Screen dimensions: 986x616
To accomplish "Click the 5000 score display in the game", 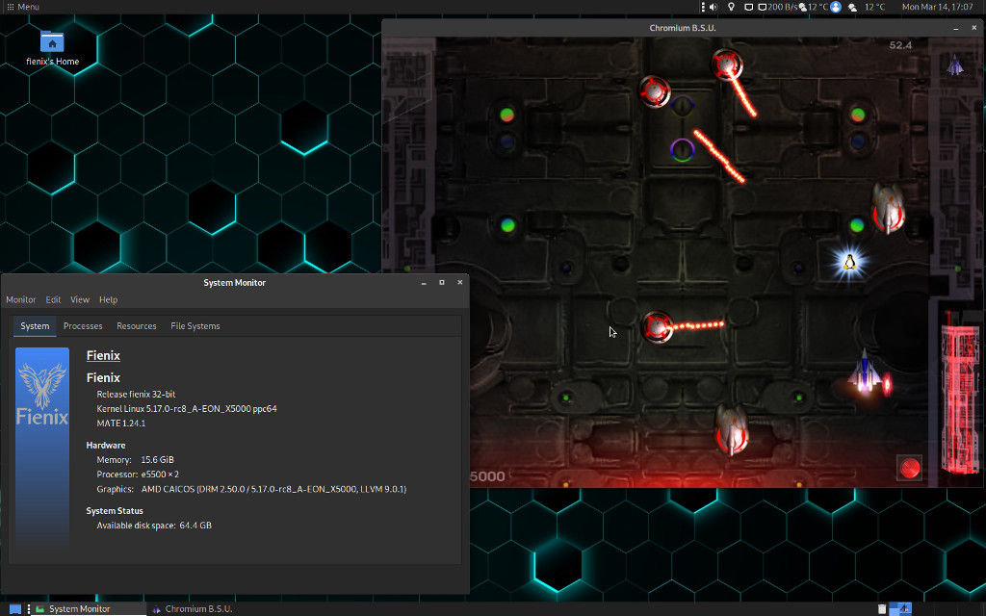I will pos(487,476).
